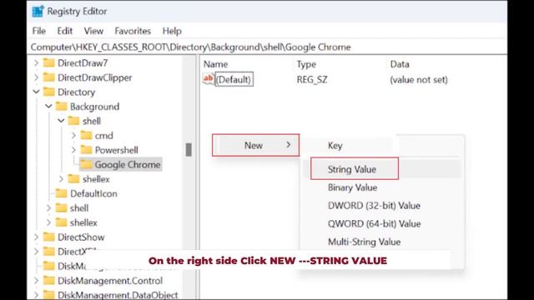Select the Background tree item
This screenshot has height=300, width=534.
[x=94, y=107]
